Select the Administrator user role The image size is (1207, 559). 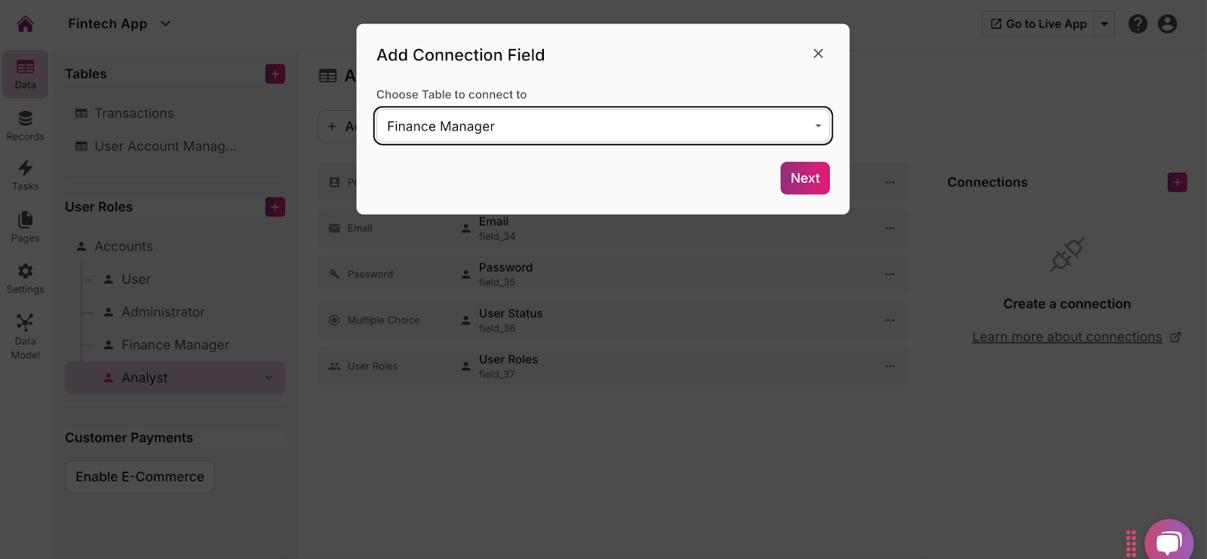click(163, 312)
